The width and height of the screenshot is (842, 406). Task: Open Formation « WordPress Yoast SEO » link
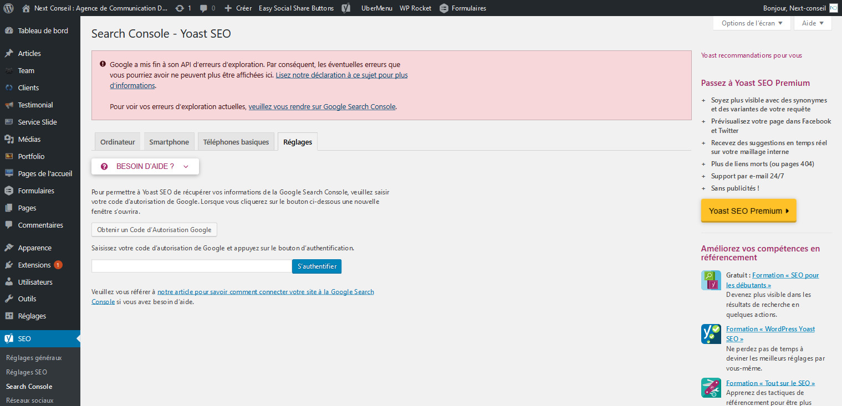coord(770,333)
